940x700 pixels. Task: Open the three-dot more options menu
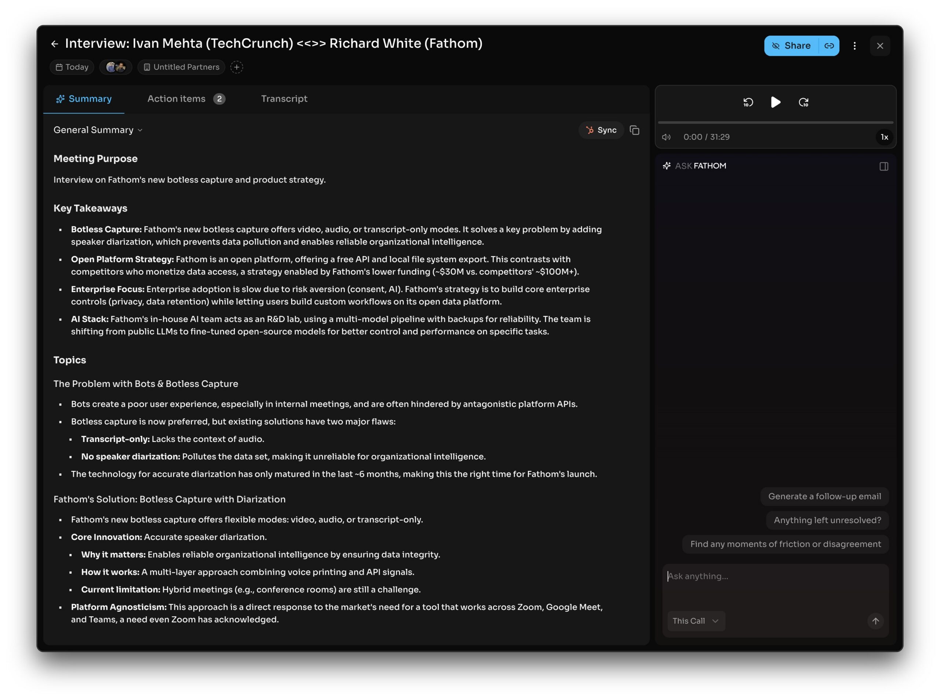point(854,46)
